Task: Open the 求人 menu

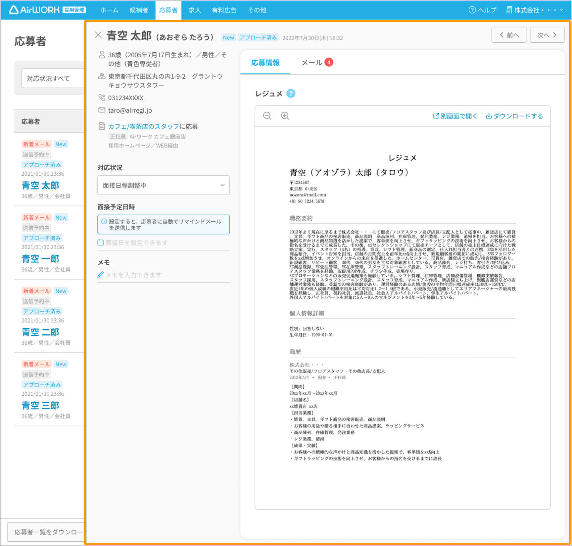Action: point(195,10)
